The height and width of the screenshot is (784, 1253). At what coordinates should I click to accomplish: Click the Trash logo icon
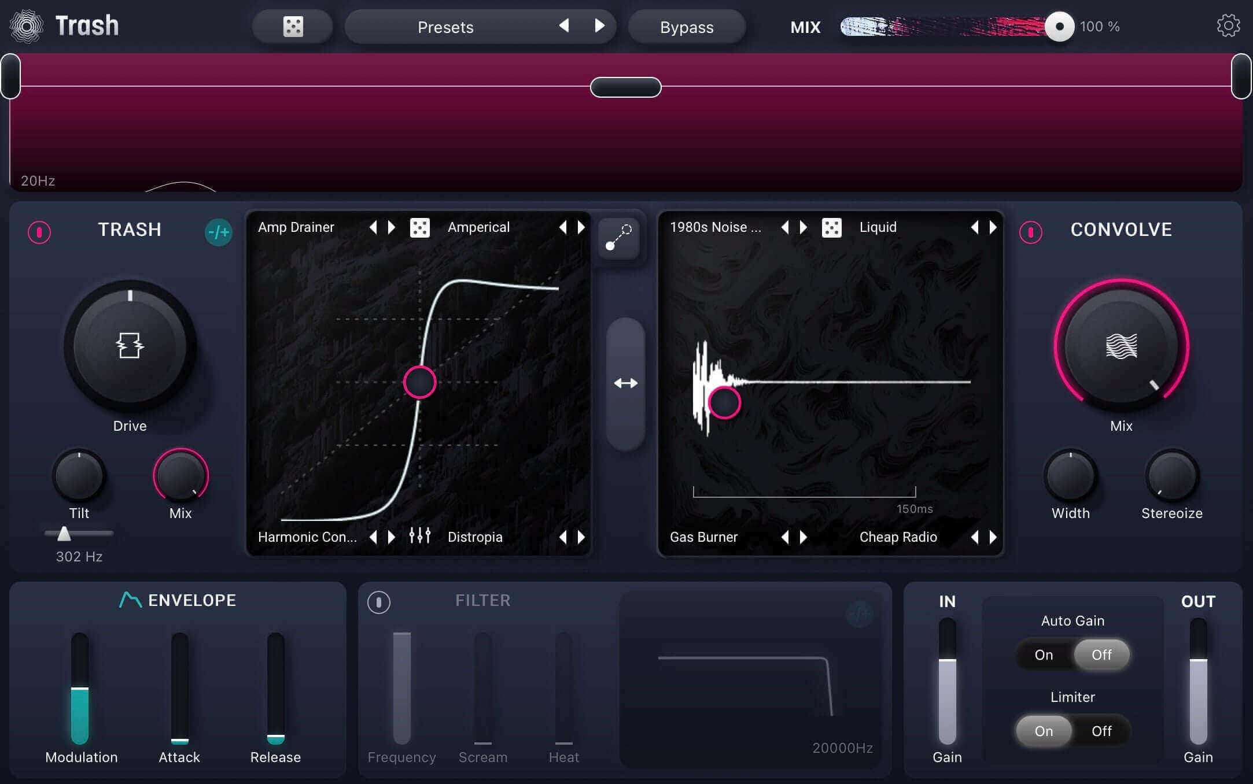point(27,26)
